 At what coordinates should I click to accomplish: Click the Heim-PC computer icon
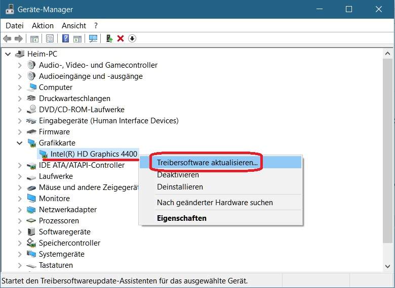(x=20, y=54)
